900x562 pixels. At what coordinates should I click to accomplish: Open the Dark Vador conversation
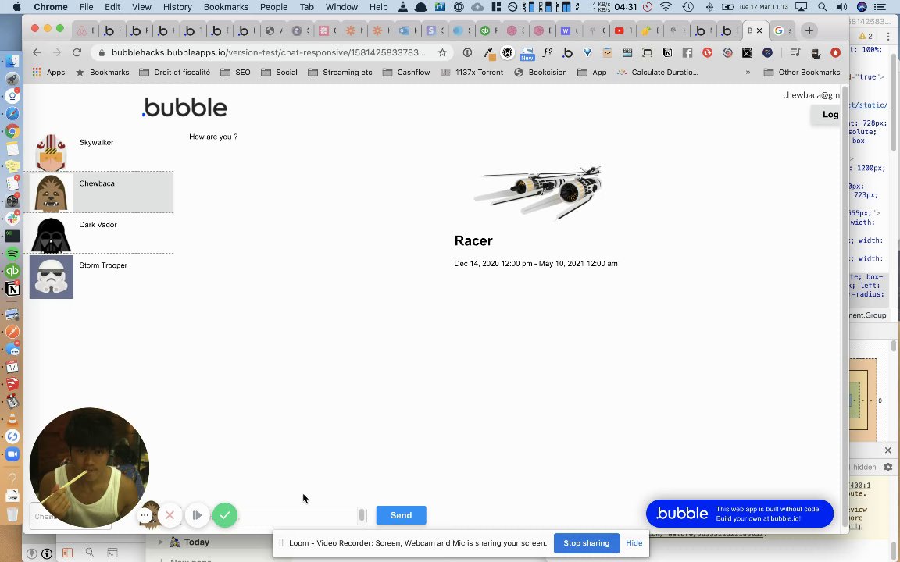98,233
